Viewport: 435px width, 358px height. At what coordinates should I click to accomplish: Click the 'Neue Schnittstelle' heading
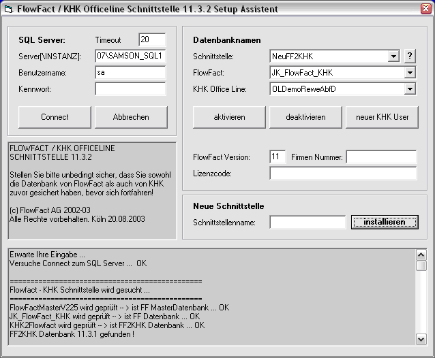[x=228, y=206]
